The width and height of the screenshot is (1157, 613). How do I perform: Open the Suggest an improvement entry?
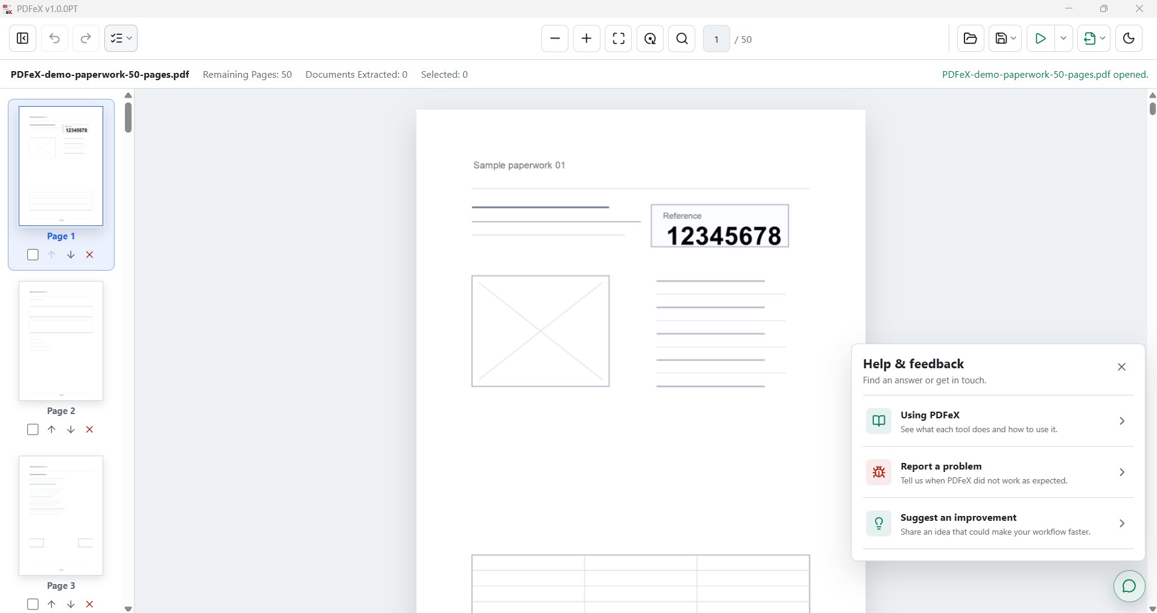(x=998, y=523)
